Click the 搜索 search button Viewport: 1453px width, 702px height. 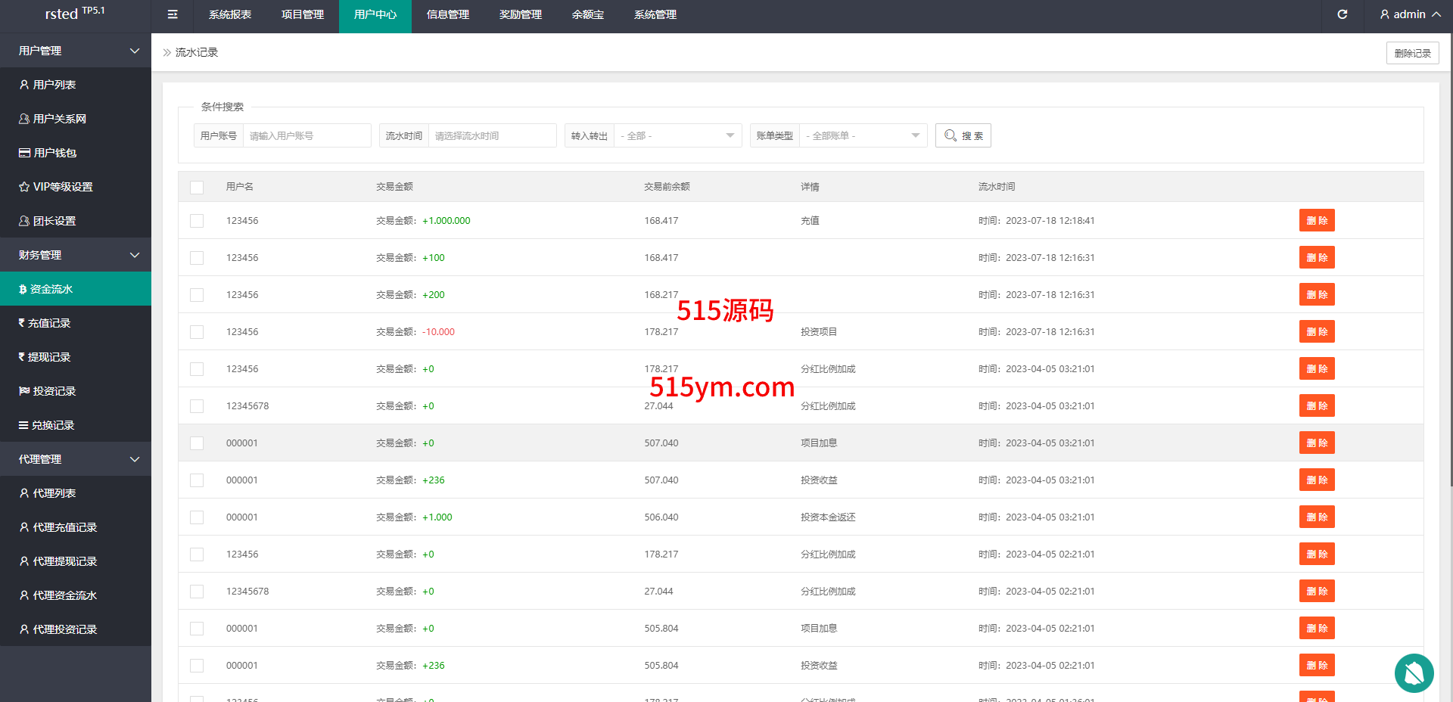click(963, 136)
